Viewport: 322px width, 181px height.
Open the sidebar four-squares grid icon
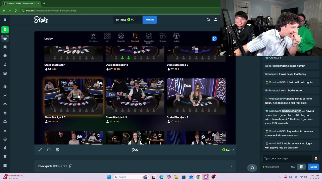coord(5,165)
